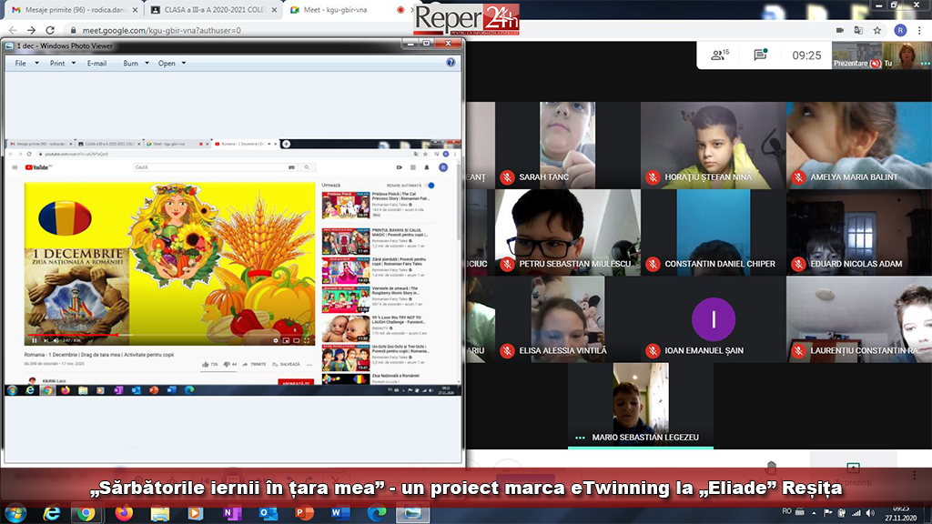The width and height of the screenshot is (932, 524).
Task: Click the Tu self-view thumbnail
Action: click(907, 55)
